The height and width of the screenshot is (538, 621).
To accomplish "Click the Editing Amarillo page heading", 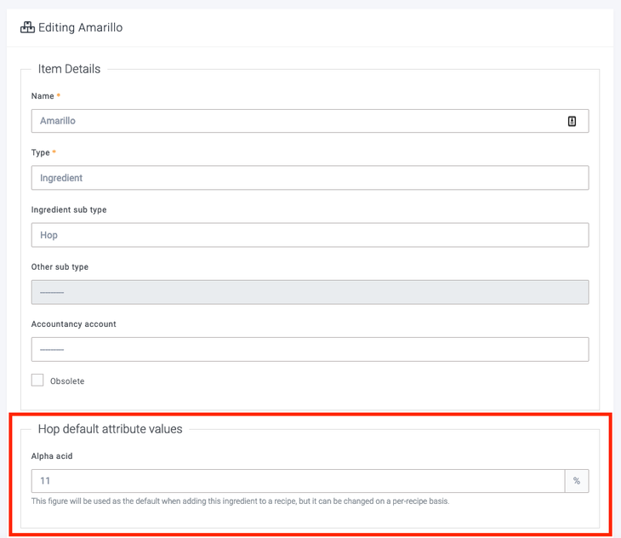I will click(80, 27).
